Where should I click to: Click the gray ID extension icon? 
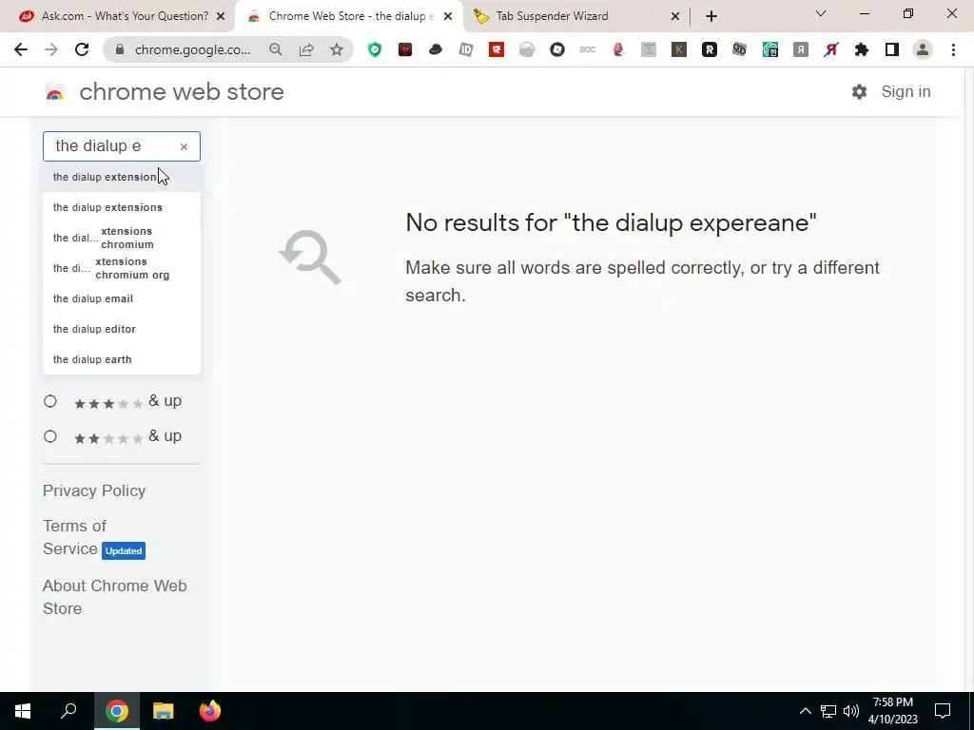pyautogui.click(x=466, y=49)
